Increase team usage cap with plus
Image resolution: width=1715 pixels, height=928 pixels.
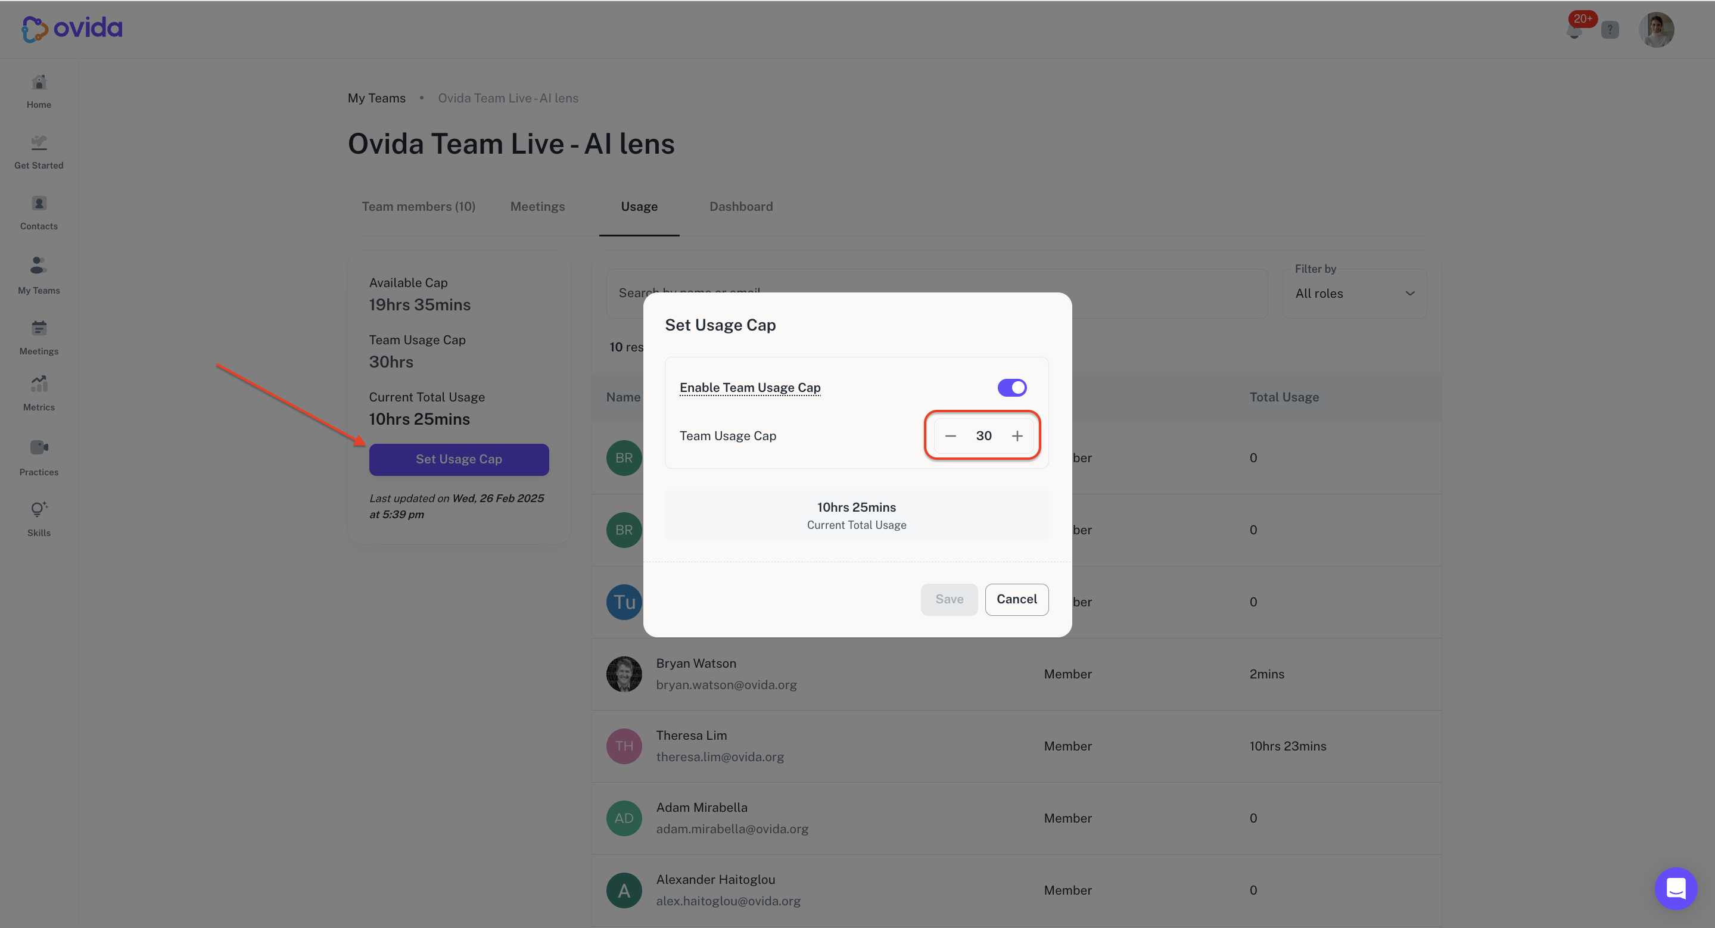pyautogui.click(x=1017, y=436)
